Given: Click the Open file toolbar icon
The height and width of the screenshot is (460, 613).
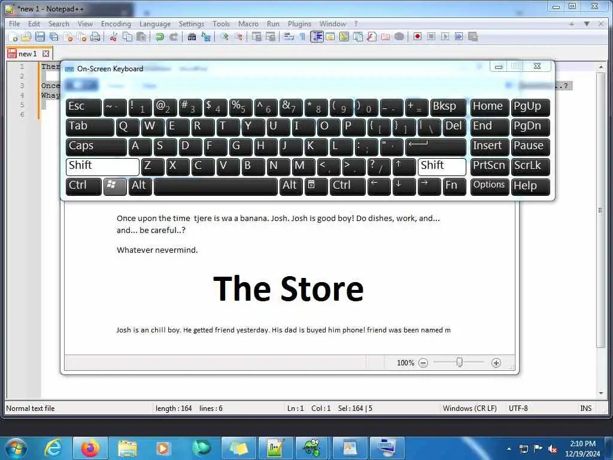Looking at the screenshot, I should 26,37.
